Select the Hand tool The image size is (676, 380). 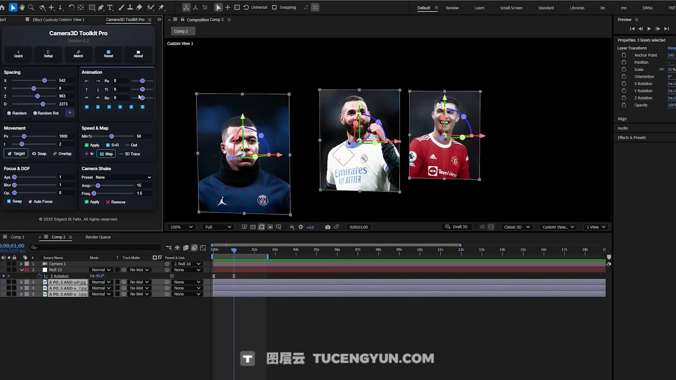[22, 7]
